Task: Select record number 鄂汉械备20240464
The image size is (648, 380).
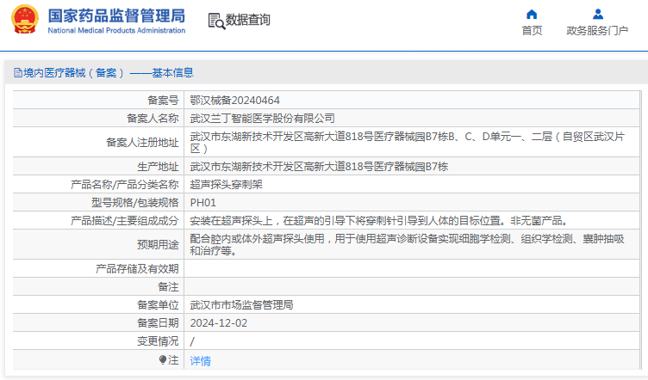Action: pyautogui.click(x=234, y=100)
